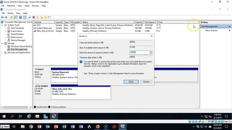Click the Back arrow in the toolbar

2,17
